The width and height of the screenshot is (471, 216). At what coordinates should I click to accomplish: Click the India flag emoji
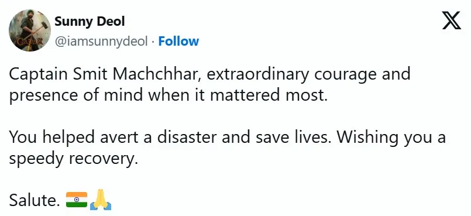77,200
